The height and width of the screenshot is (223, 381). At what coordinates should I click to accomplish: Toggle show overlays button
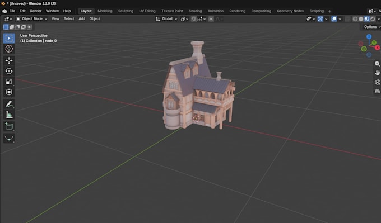pos(334,19)
